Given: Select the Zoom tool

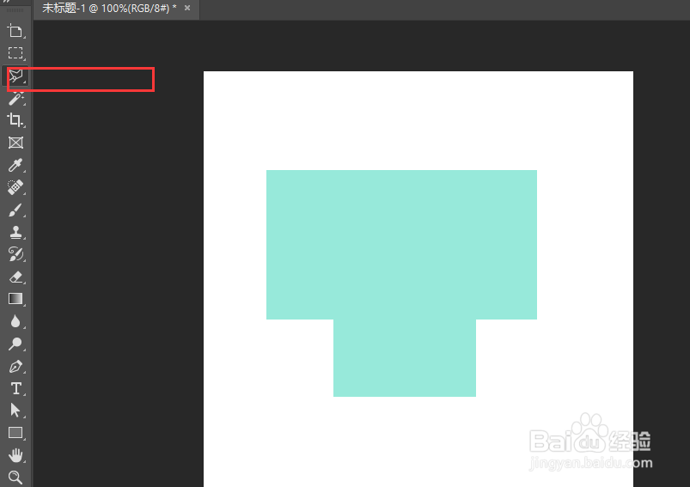Looking at the screenshot, I should pos(15,478).
